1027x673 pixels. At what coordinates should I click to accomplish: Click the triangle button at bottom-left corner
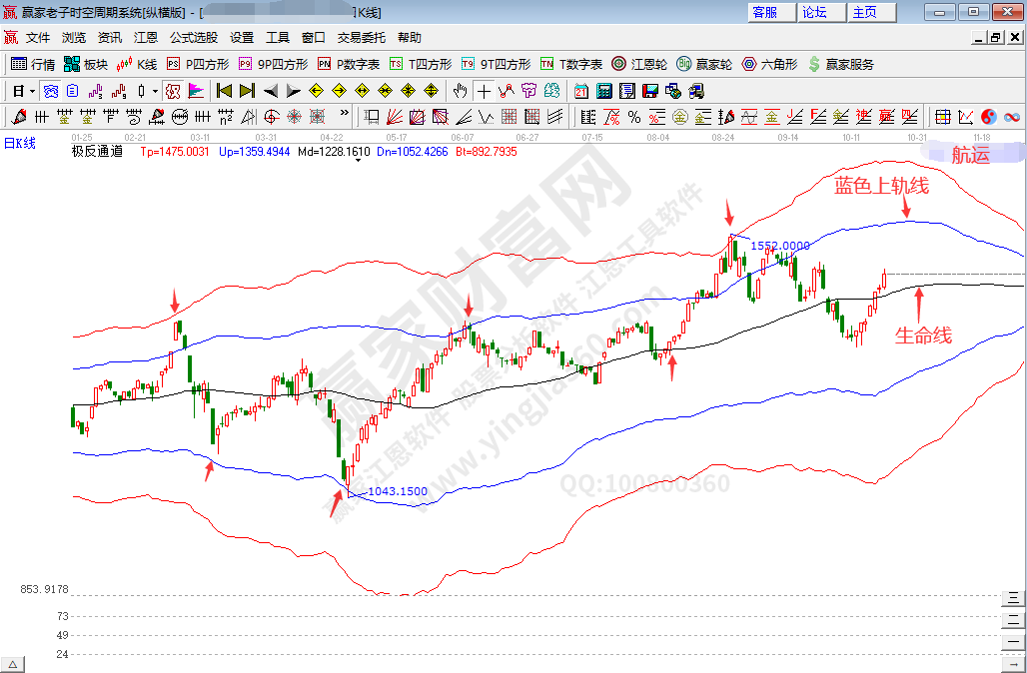pos(13,664)
